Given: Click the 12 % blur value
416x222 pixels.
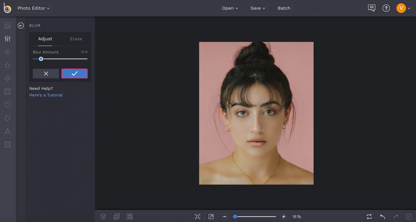Looking at the screenshot, I should click(x=84, y=52).
